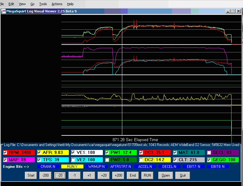Select the RUN:Y engine bit indicator
Image resolution: width=243 pixels, height=186 pixels.
click(73, 167)
